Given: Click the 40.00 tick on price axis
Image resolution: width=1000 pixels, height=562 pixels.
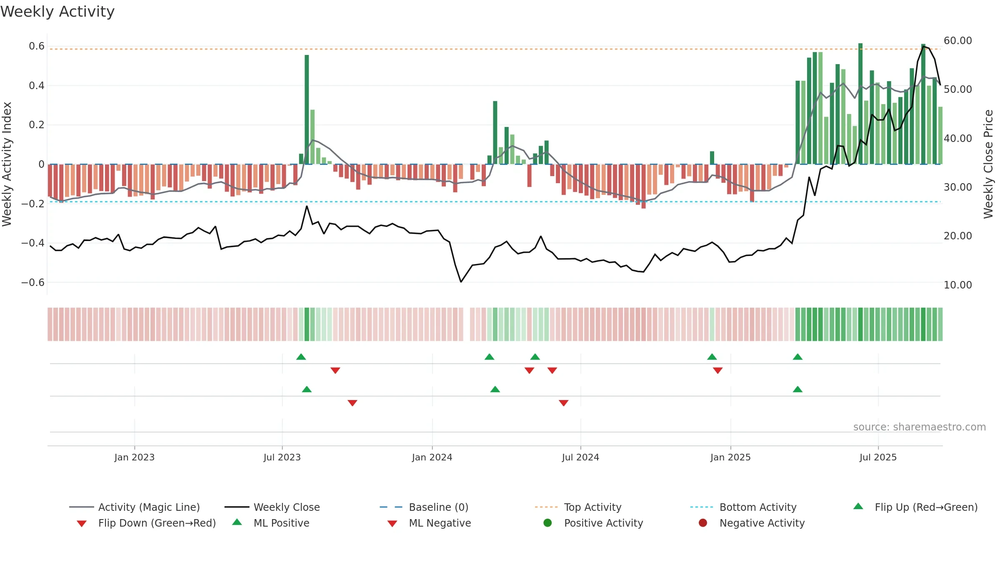Looking at the screenshot, I should tap(958, 138).
